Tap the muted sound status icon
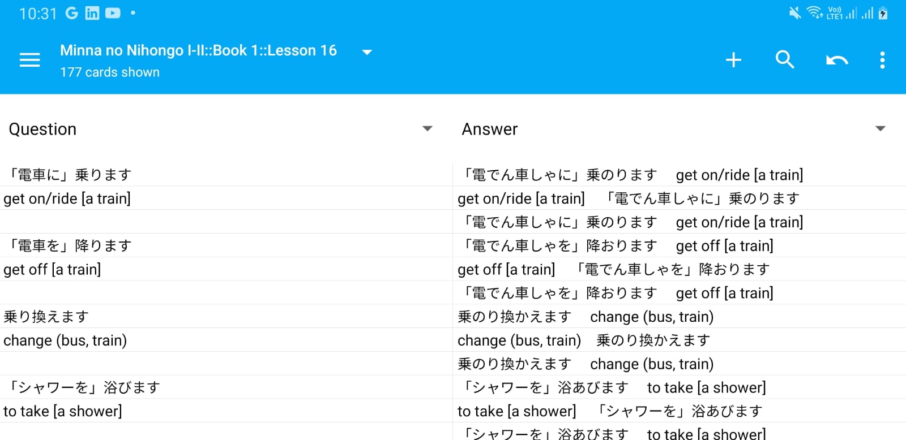This screenshot has width=906, height=440. [795, 13]
